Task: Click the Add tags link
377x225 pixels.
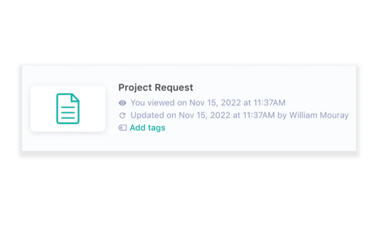Action: coord(147,128)
